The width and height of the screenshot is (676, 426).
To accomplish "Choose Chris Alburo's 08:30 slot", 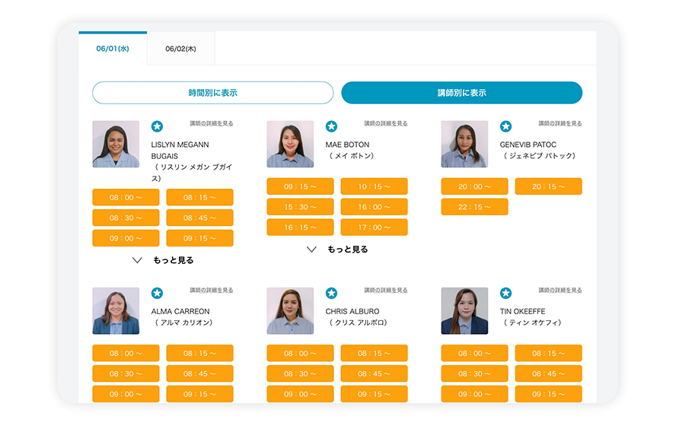I will pyautogui.click(x=300, y=374).
